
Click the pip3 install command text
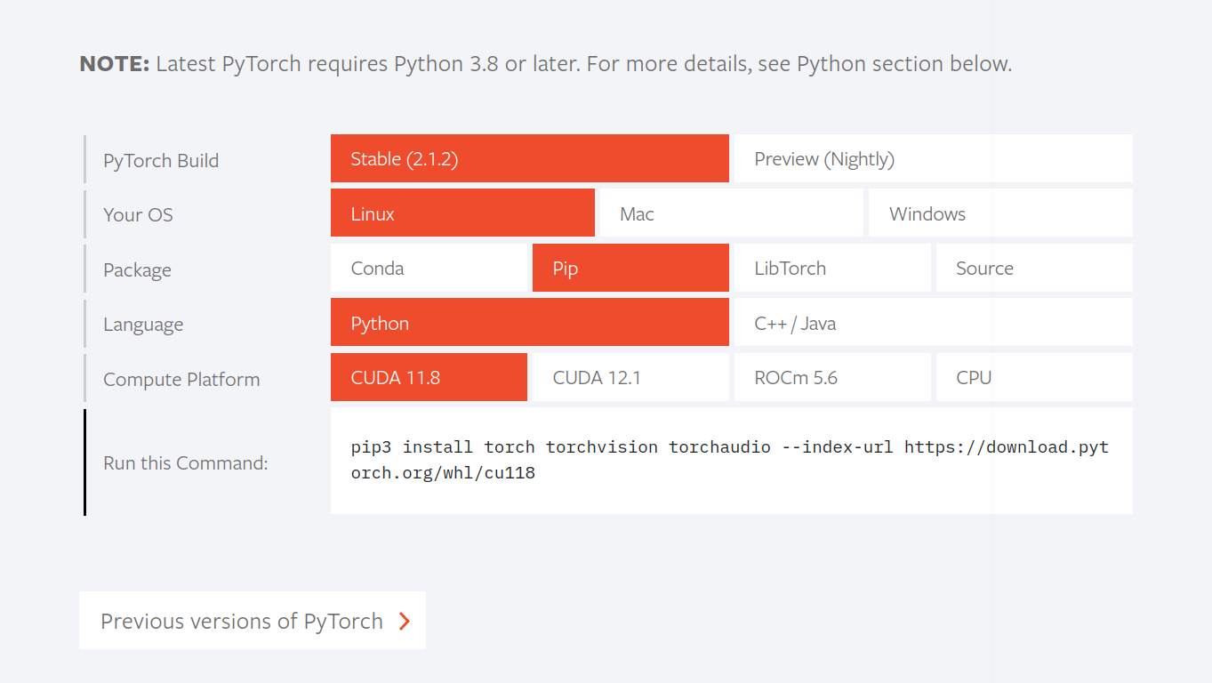tap(730, 460)
